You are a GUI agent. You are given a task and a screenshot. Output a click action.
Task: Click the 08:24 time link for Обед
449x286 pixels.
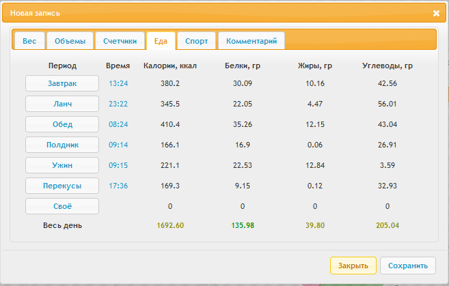(x=118, y=124)
